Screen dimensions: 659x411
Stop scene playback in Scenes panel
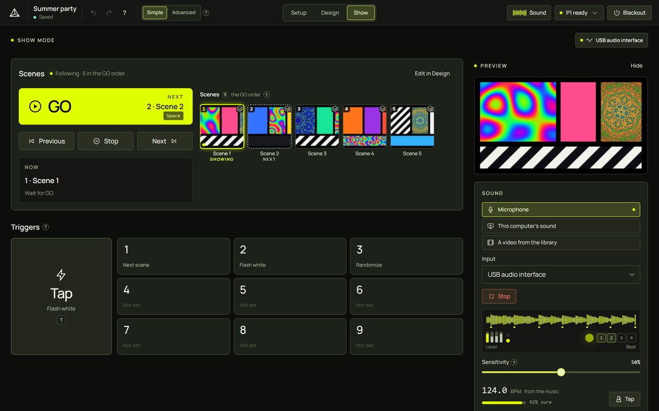105,141
